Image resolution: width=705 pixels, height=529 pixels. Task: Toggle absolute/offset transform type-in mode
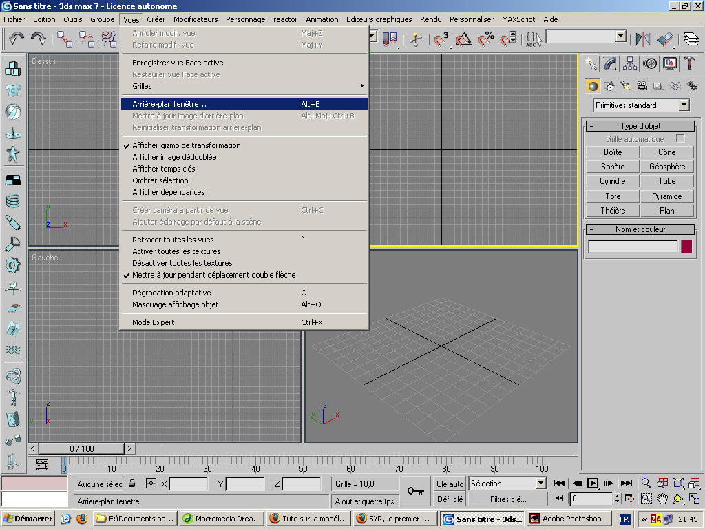[151, 484]
